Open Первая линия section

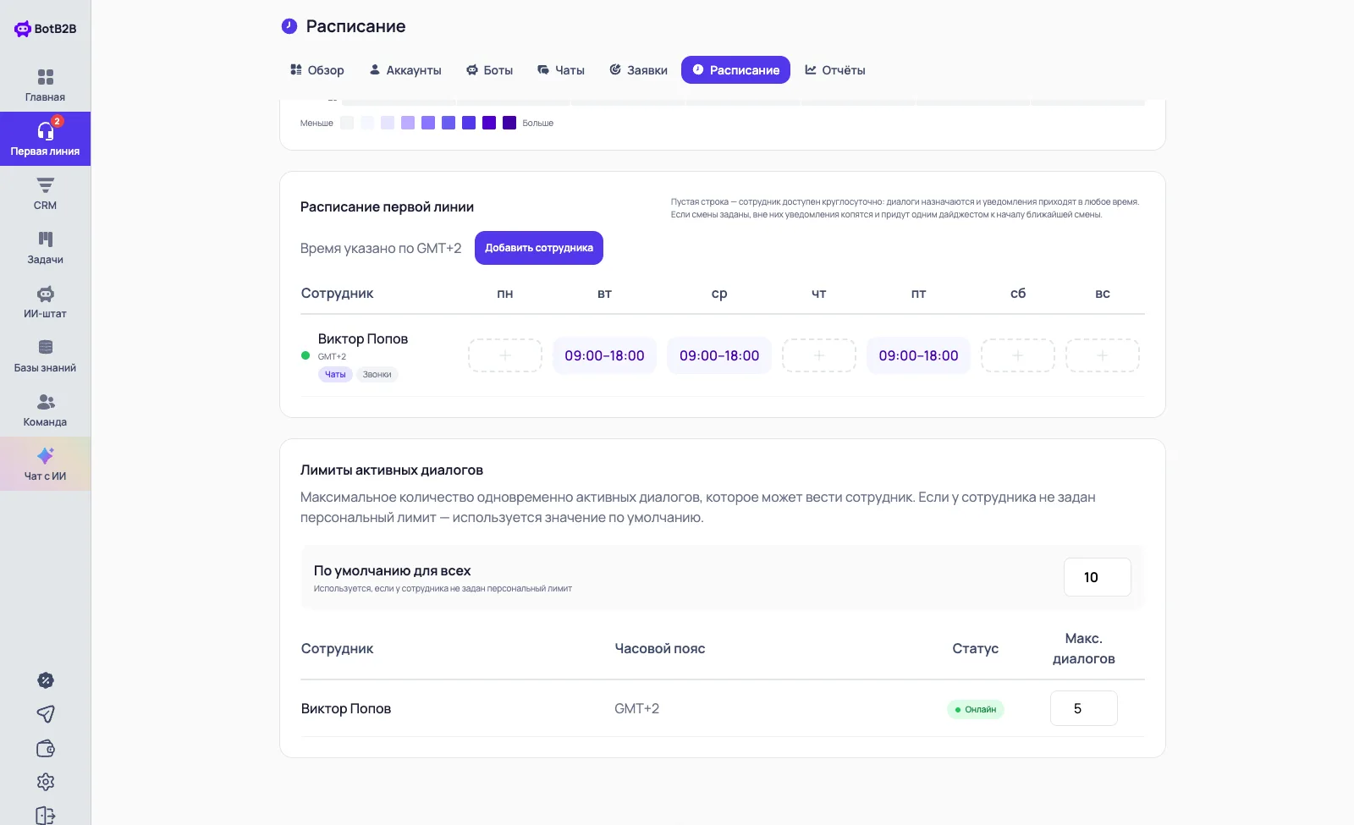click(46, 140)
